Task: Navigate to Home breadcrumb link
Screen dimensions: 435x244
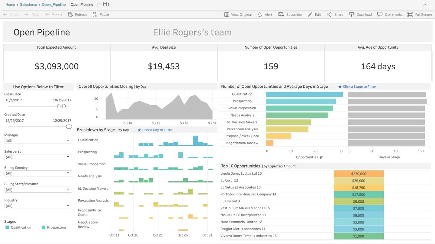Action: coord(10,5)
